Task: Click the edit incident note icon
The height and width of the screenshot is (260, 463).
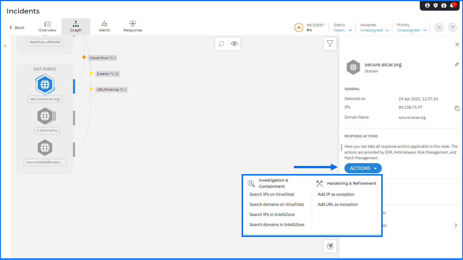Action: pos(439,28)
